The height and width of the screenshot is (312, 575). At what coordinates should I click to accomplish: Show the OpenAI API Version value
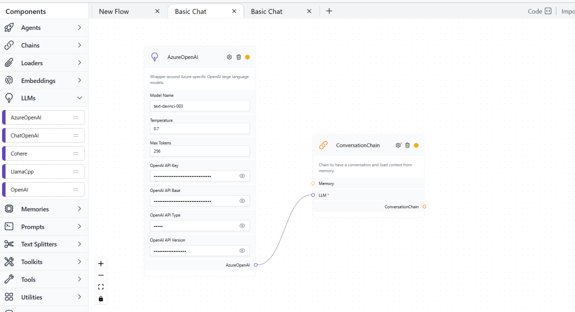242,250
